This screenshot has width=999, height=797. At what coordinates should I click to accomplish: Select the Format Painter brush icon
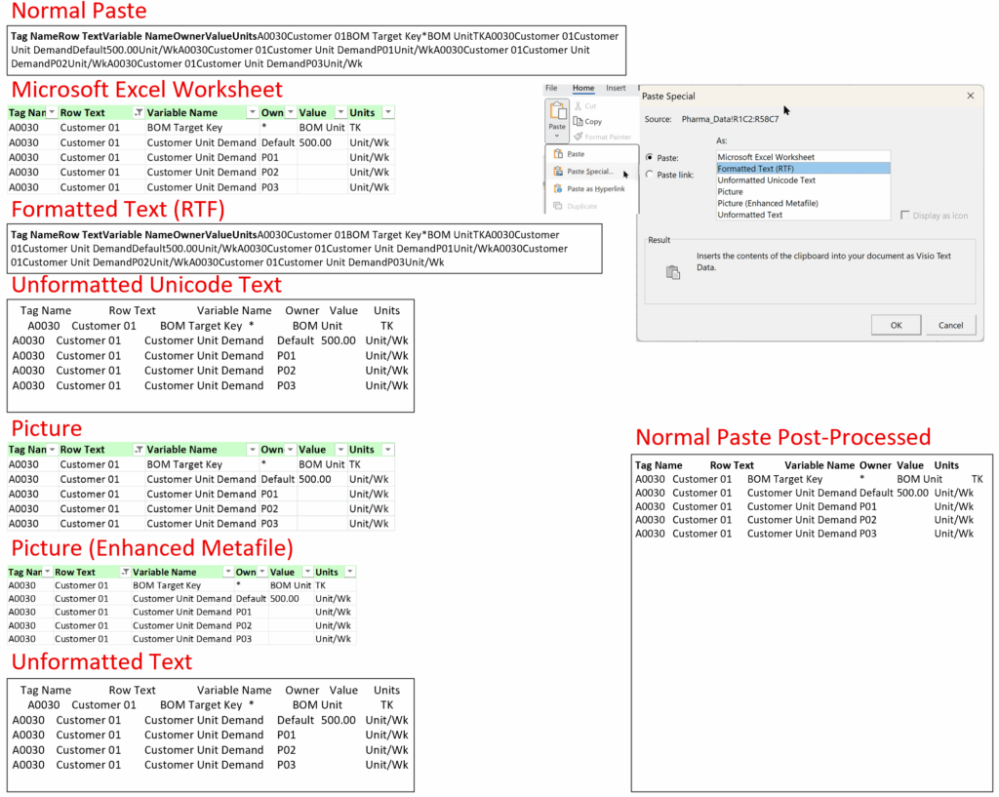tap(579, 137)
